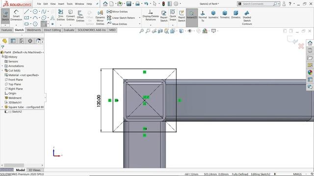Open the DimXpertManager tab

pyautogui.click(x=30, y=41)
